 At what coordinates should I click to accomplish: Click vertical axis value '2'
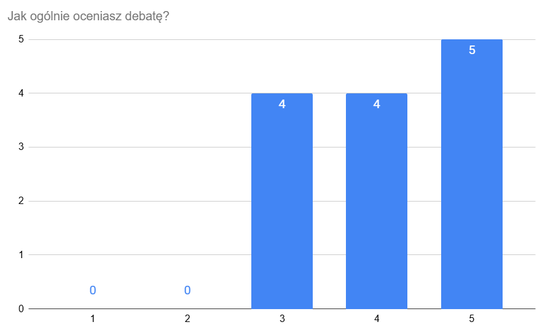(21, 201)
